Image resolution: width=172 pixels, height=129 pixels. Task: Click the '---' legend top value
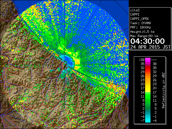coord(154,60)
